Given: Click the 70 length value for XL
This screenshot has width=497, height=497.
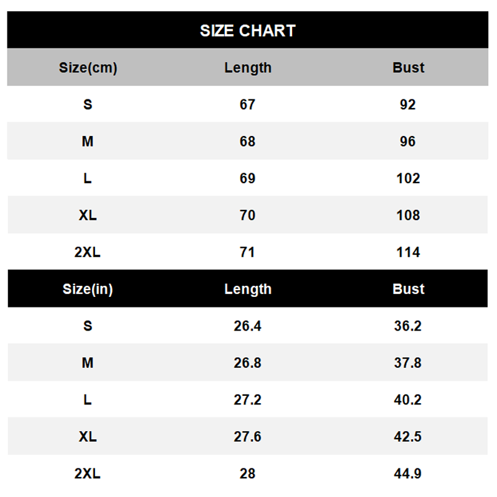Looking at the screenshot, I should click(x=247, y=215).
